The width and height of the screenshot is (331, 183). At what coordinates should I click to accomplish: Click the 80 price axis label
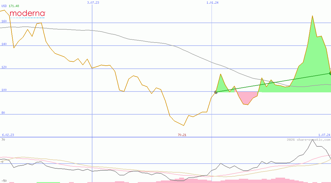pos(3,113)
